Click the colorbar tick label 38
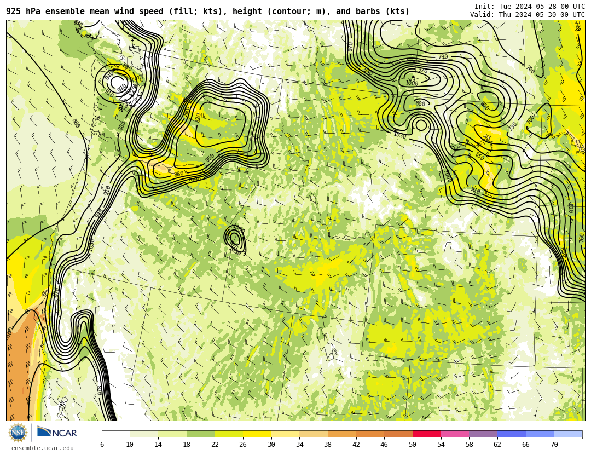The width and height of the screenshot is (591, 455). coord(328,445)
